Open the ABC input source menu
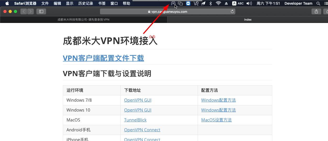 238,3
